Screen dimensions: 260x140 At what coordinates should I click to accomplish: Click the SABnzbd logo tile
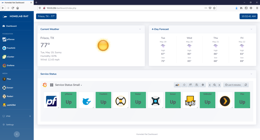tap(190, 100)
